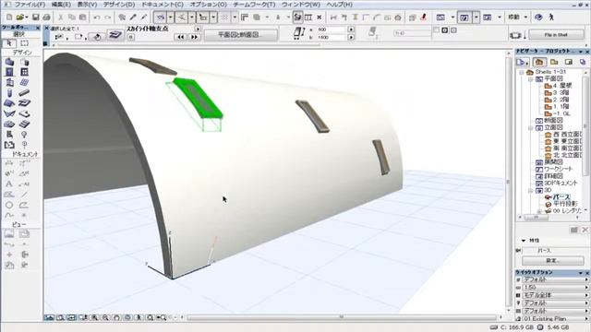The width and height of the screenshot is (591, 332).
Task: Open the 編集(E) menu
Action: point(61,5)
